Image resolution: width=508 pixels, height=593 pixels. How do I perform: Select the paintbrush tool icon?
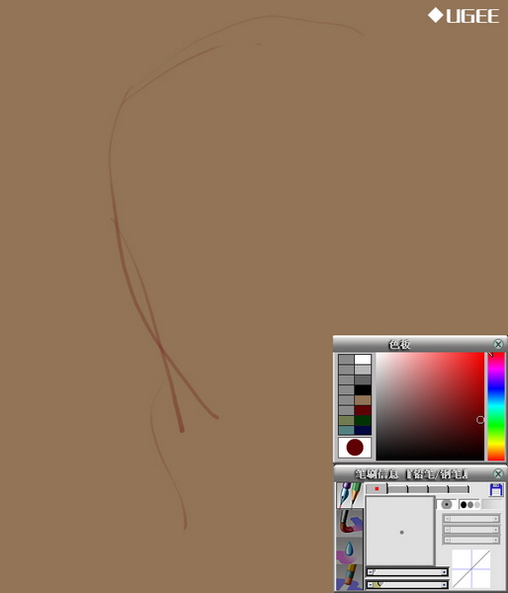pyautogui.click(x=350, y=522)
